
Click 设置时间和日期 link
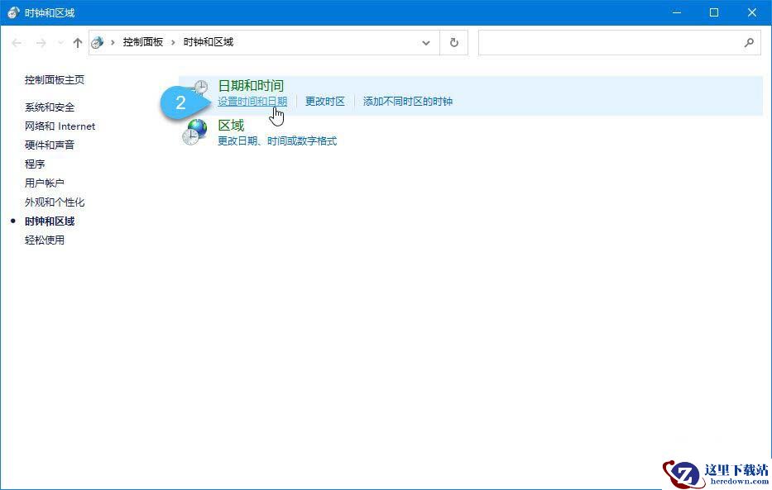(252, 102)
